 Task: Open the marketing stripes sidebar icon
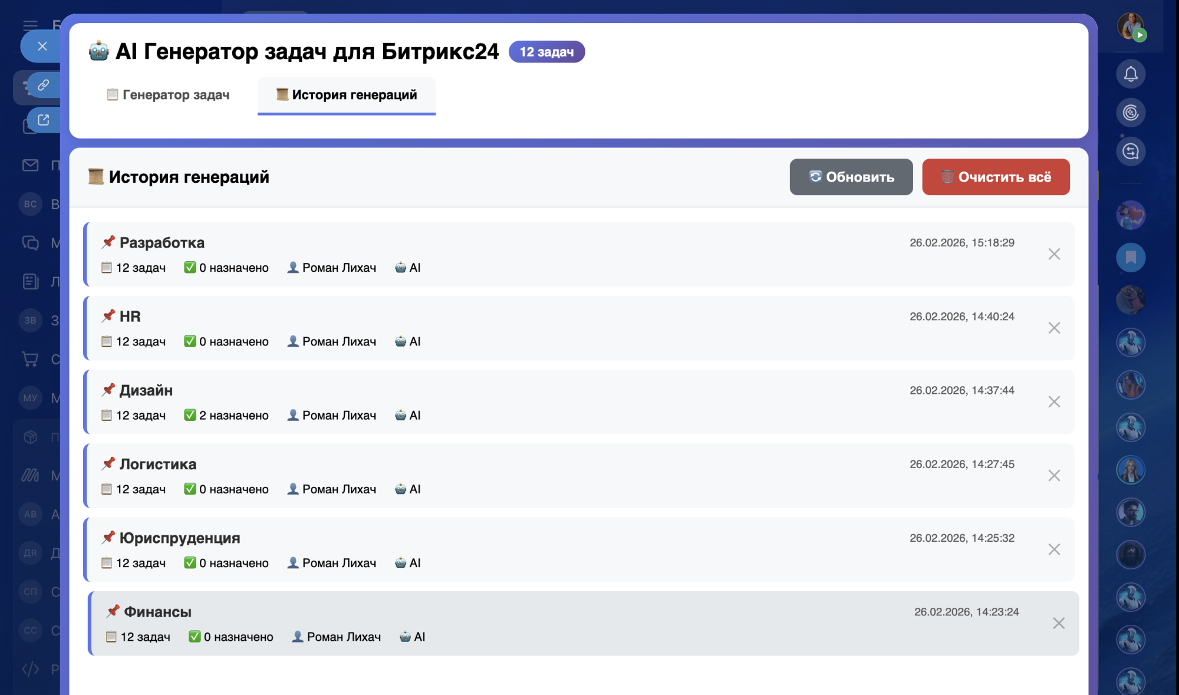click(x=31, y=475)
